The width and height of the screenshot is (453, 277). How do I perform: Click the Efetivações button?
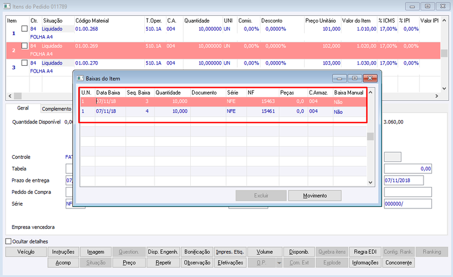(x=230, y=263)
